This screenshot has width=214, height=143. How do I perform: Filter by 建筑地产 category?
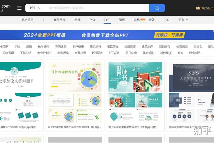[x=147, y=47]
